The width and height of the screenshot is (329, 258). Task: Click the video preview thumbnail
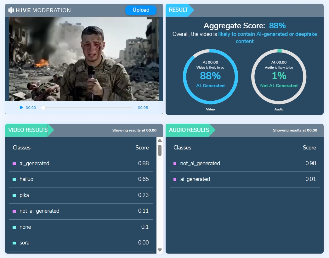84,59
